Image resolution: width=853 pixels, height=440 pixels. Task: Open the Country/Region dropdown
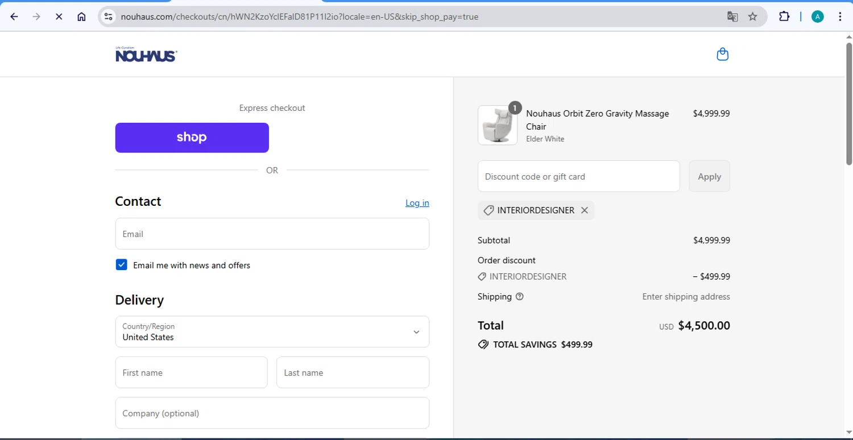(x=272, y=332)
